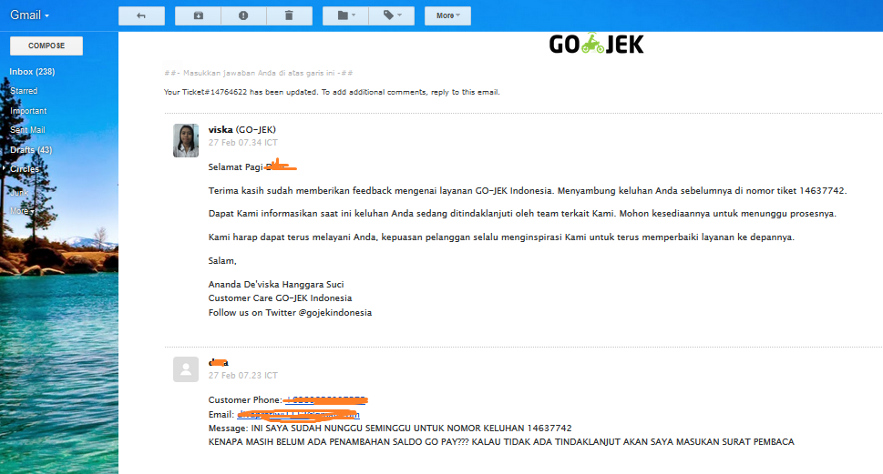Open the More actions dropdown
Image resolution: width=883 pixels, height=474 pixels.
pyautogui.click(x=447, y=15)
